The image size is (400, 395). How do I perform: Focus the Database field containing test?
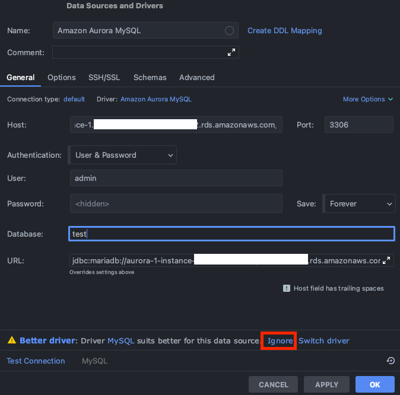pos(231,234)
